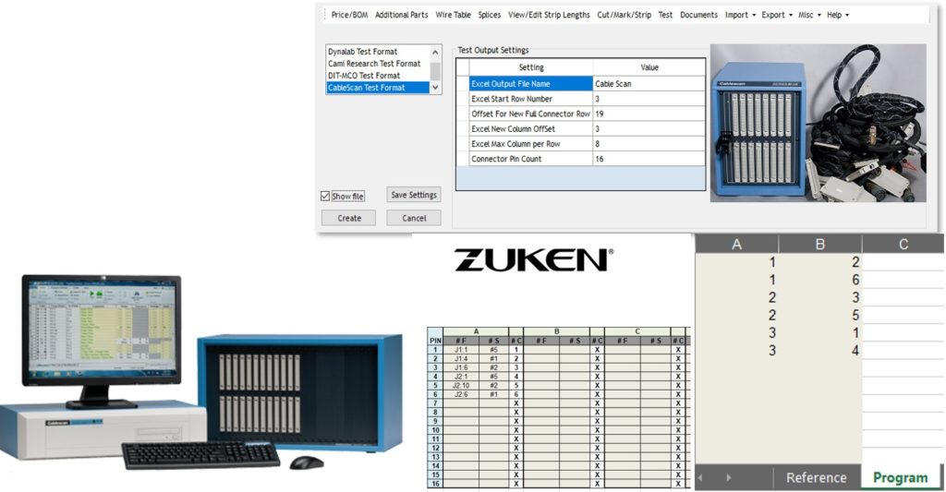Open the Import dropdown menu

pos(740,15)
